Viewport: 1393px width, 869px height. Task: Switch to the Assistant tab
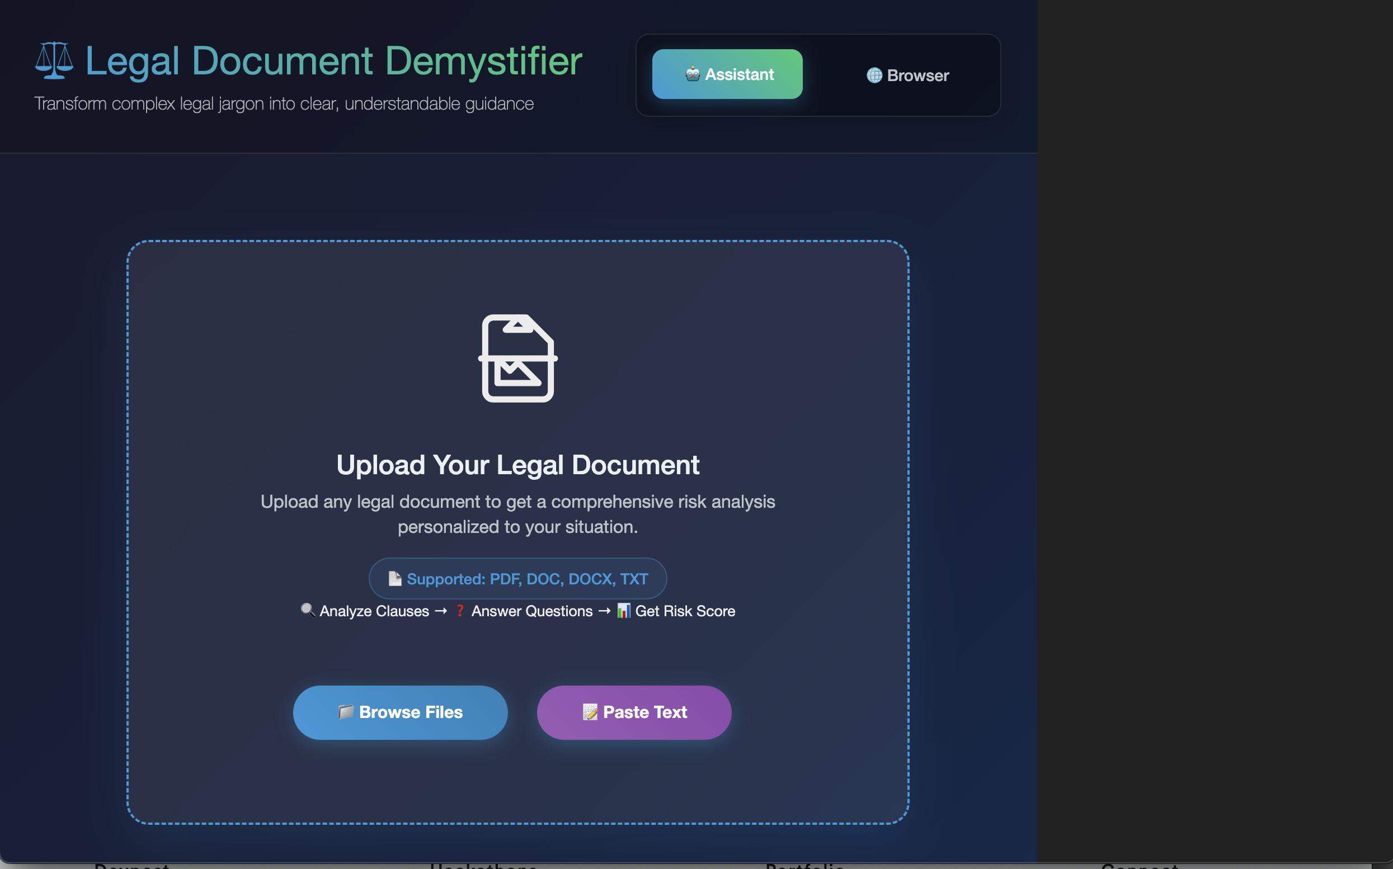727,74
